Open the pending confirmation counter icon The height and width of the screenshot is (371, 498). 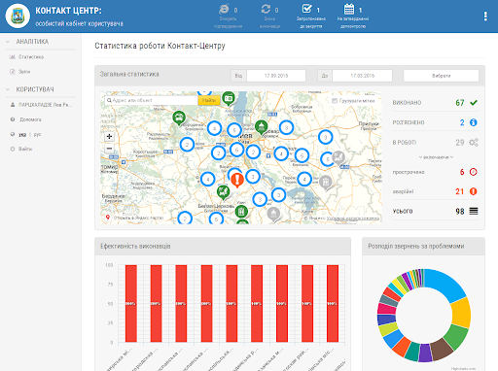pyautogui.click(x=224, y=10)
